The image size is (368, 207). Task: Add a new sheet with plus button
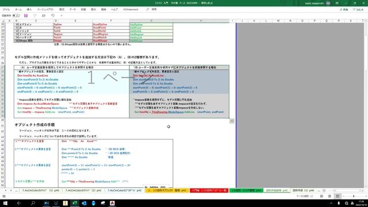click(324, 190)
